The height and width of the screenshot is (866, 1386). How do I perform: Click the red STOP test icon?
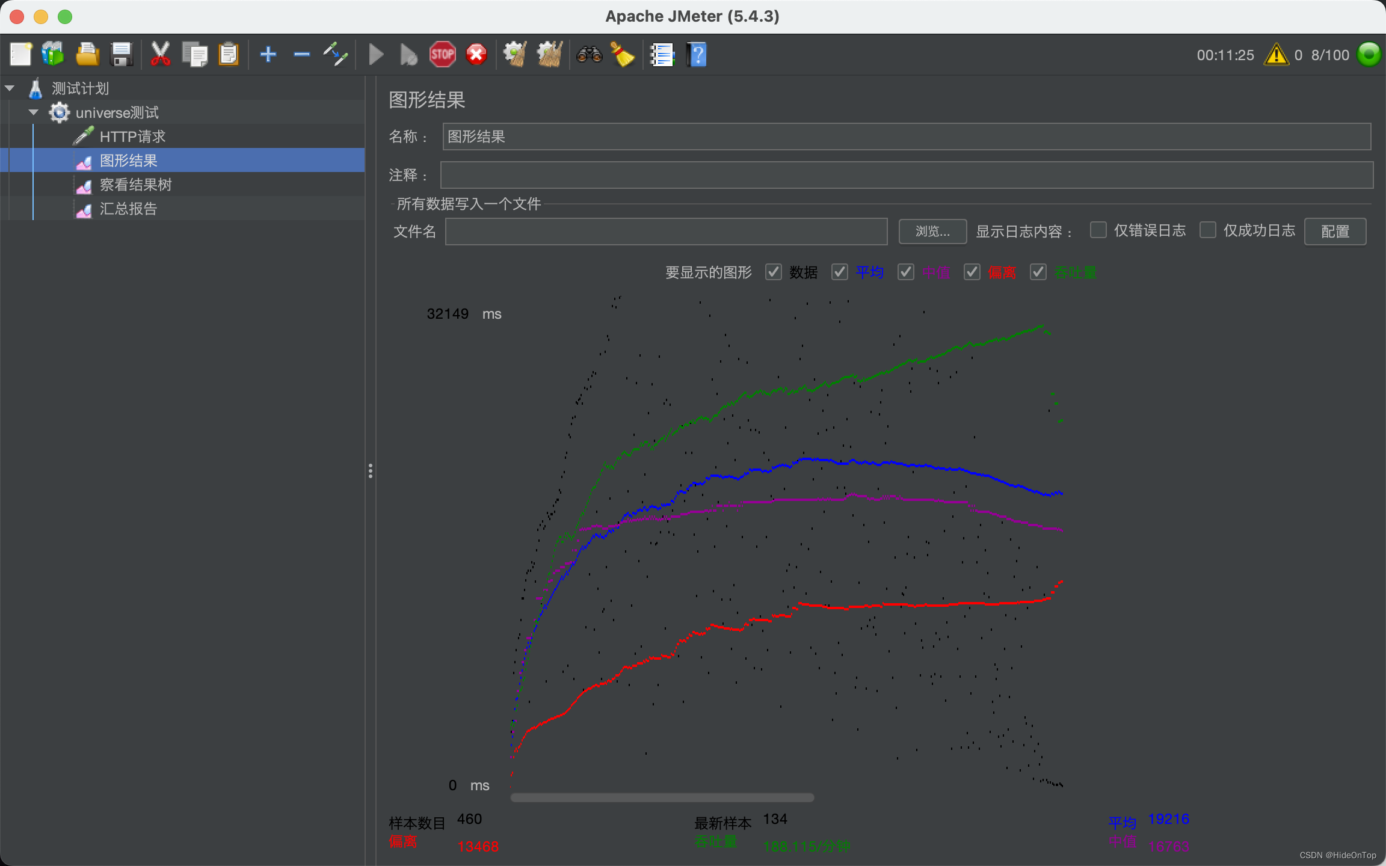tap(442, 55)
